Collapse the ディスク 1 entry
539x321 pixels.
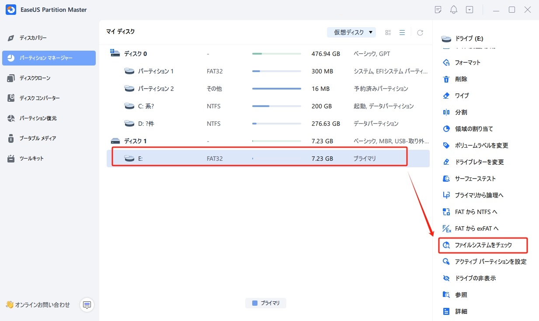(115, 141)
